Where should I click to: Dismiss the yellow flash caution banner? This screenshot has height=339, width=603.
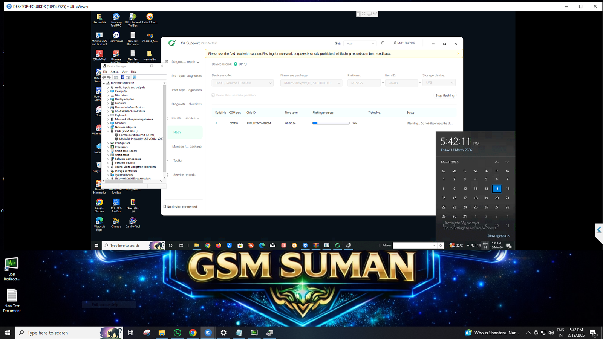coord(458,53)
